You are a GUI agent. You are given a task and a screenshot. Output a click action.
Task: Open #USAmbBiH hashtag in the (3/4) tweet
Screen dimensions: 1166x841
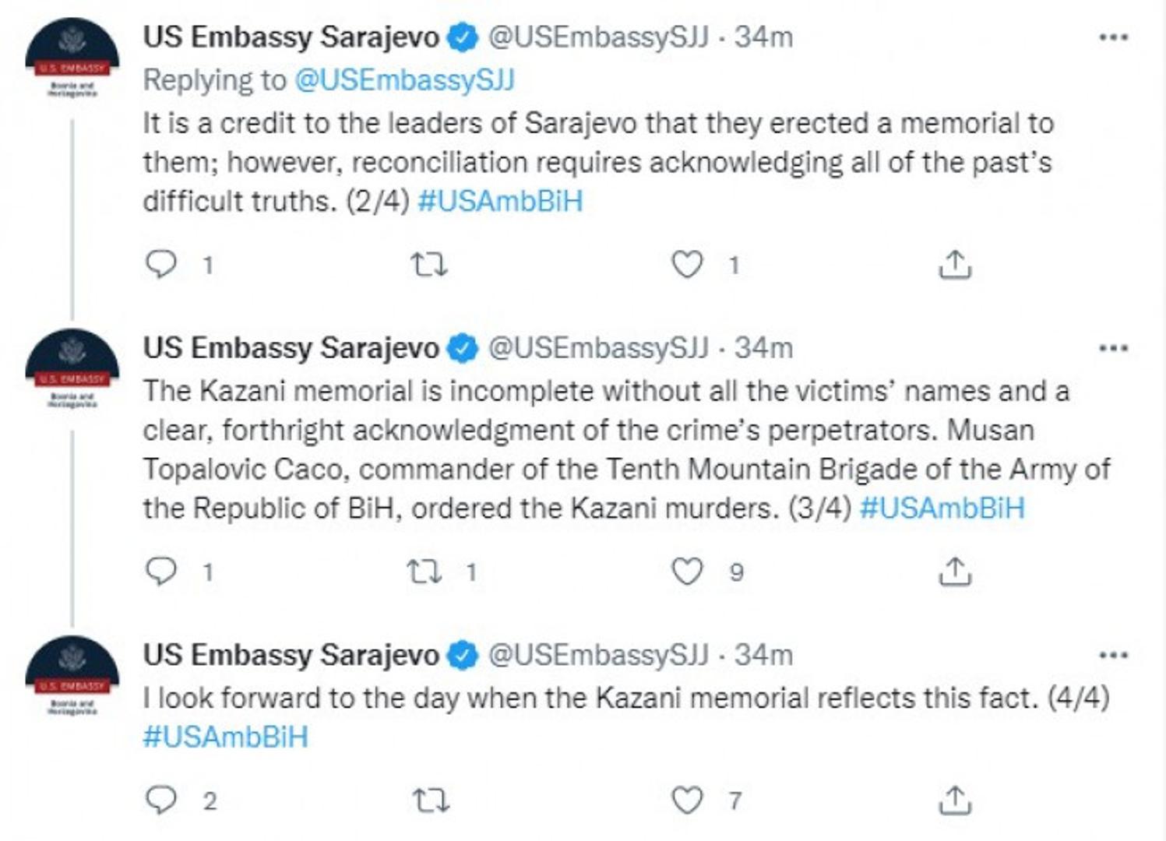click(x=942, y=508)
